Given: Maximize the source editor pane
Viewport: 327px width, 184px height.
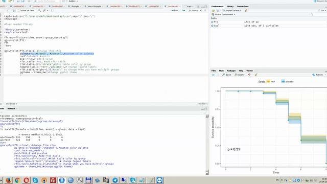Looking at the screenshot, I should (205, 7).
